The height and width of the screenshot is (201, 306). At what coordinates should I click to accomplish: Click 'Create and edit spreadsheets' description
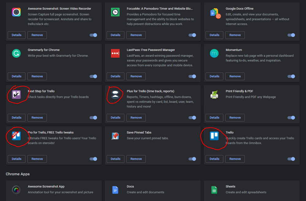tap(246, 192)
